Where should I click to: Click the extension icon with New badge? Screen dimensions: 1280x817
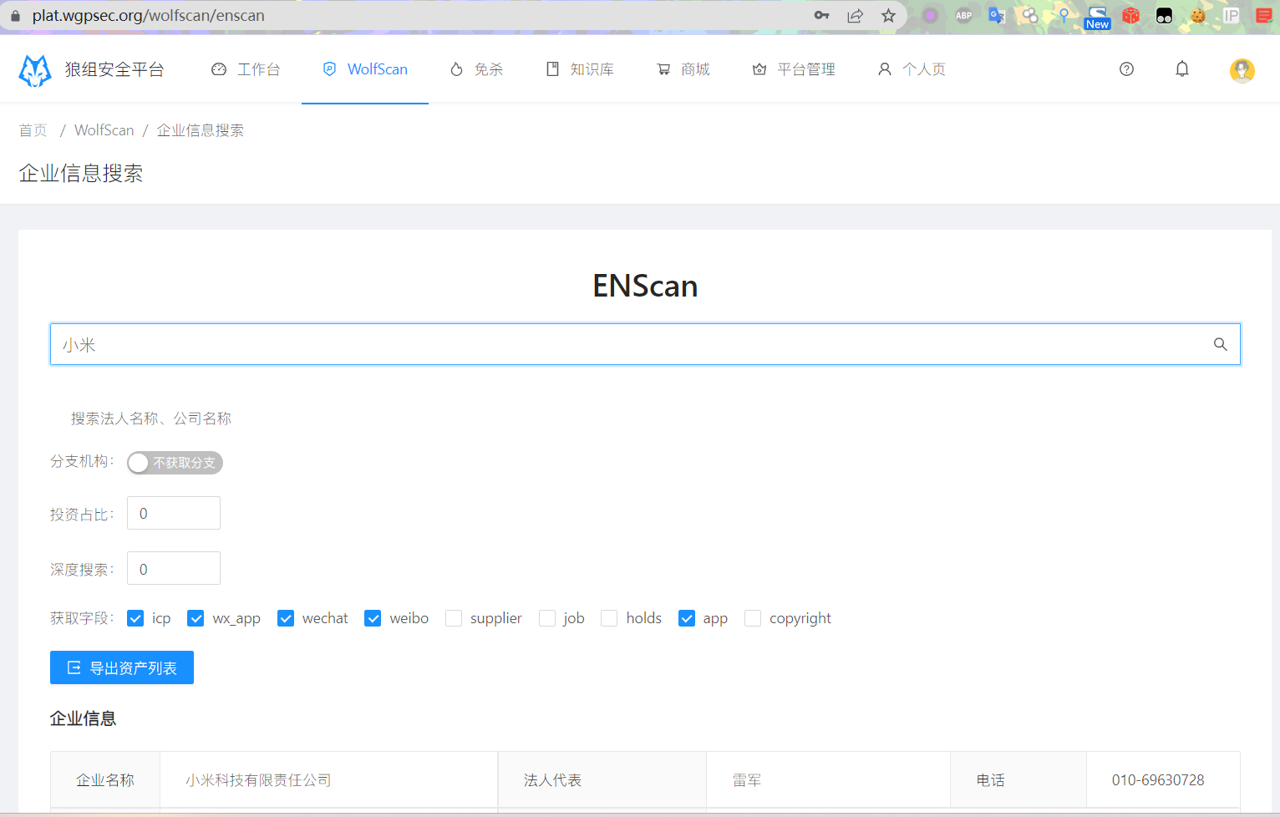(x=1097, y=17)
